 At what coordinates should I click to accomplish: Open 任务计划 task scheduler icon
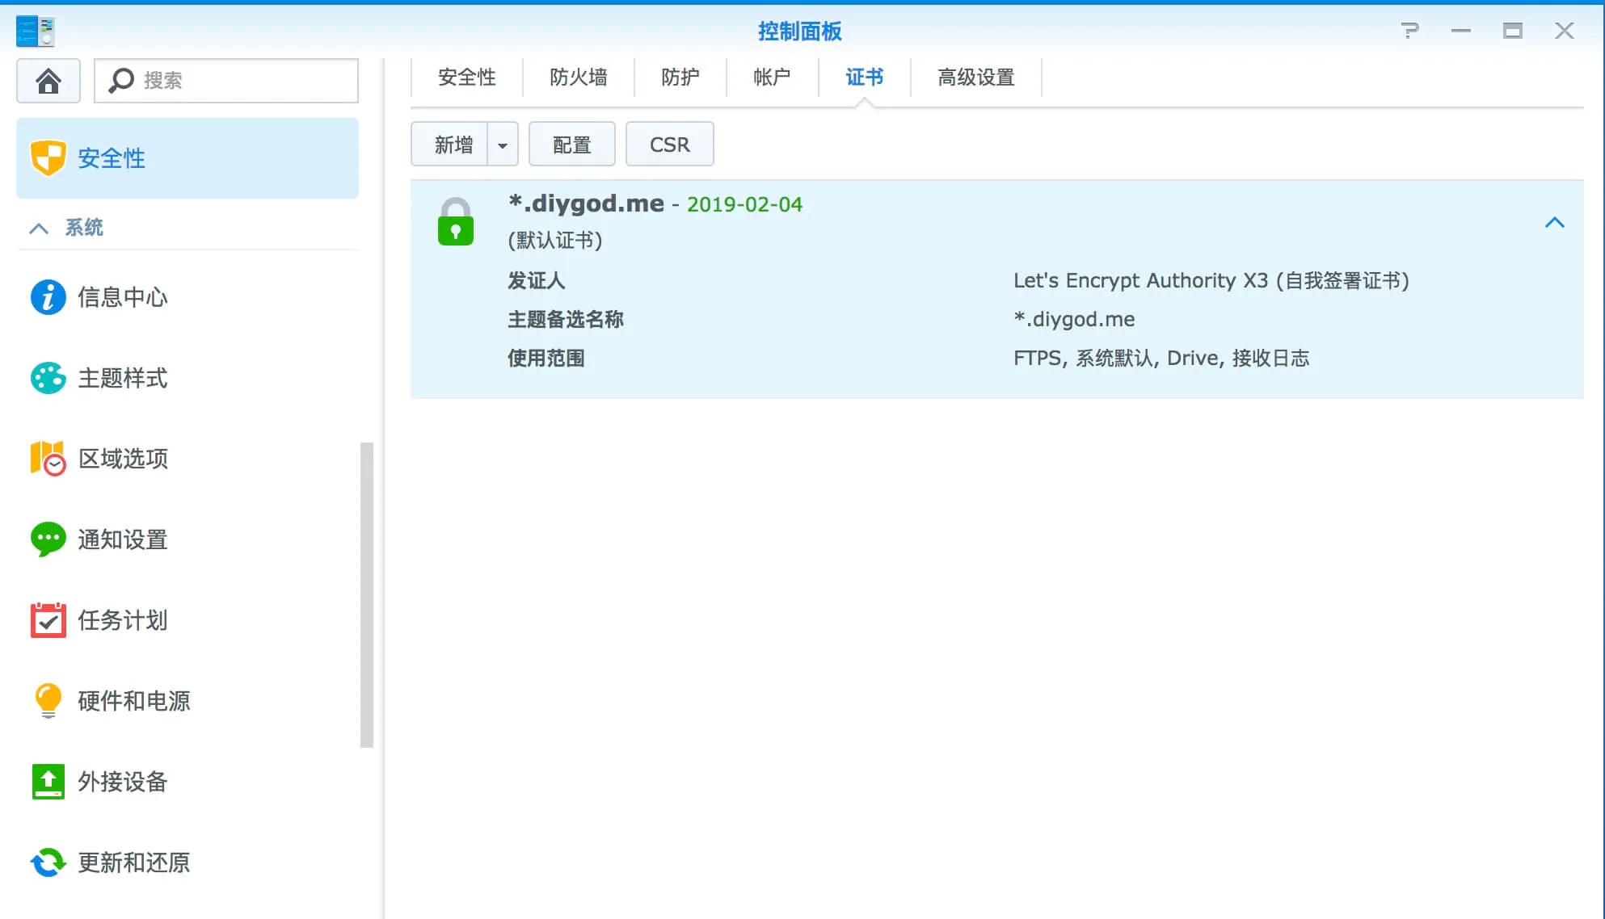(x=48, y=620)
